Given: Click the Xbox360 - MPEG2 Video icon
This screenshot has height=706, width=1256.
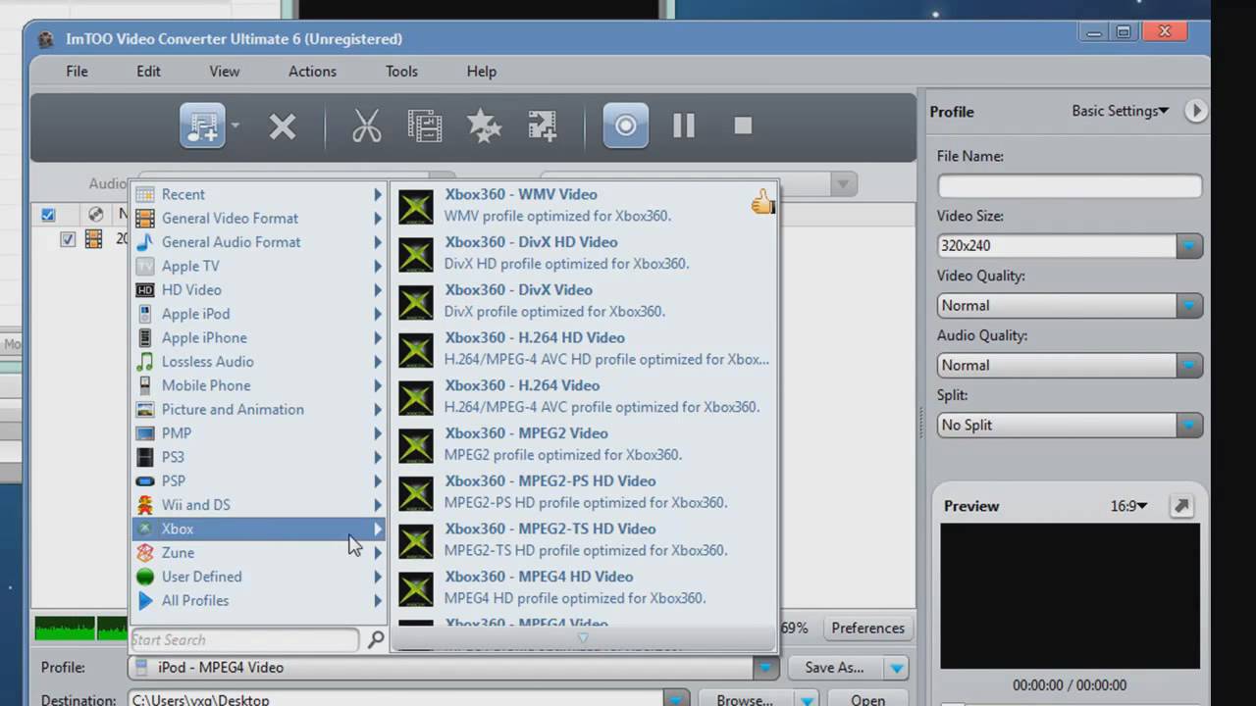Looking at the screenshot, I should [x=416, y=446].
